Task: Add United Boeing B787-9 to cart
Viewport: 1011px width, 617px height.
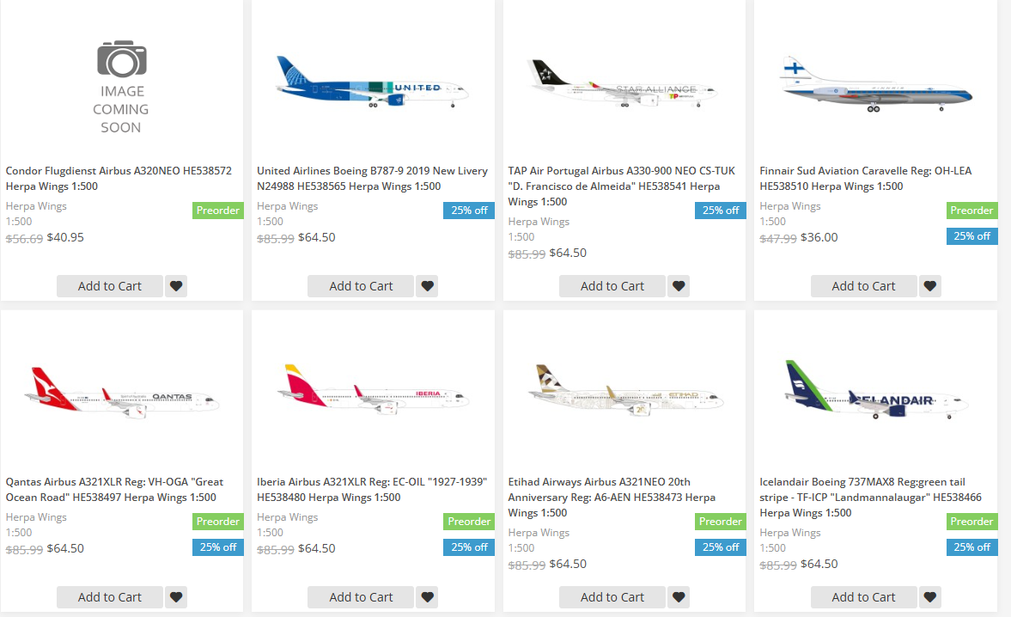Action: pyautogui.click(x=361, y=286)
